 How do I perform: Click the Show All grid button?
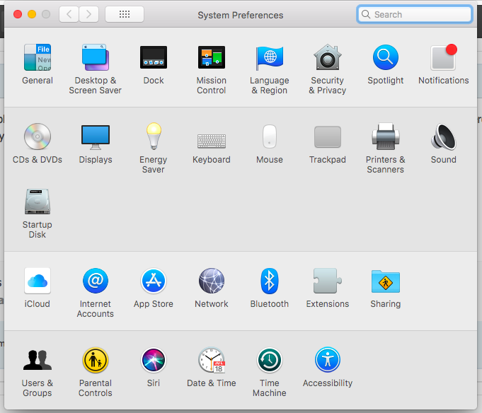click(125, 14)
